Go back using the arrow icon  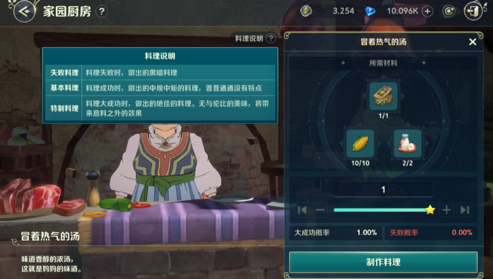(24, 12)
